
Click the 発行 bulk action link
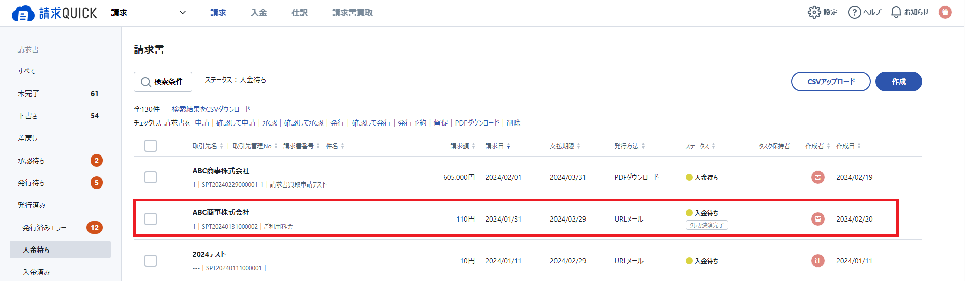(x=337, y=123)
